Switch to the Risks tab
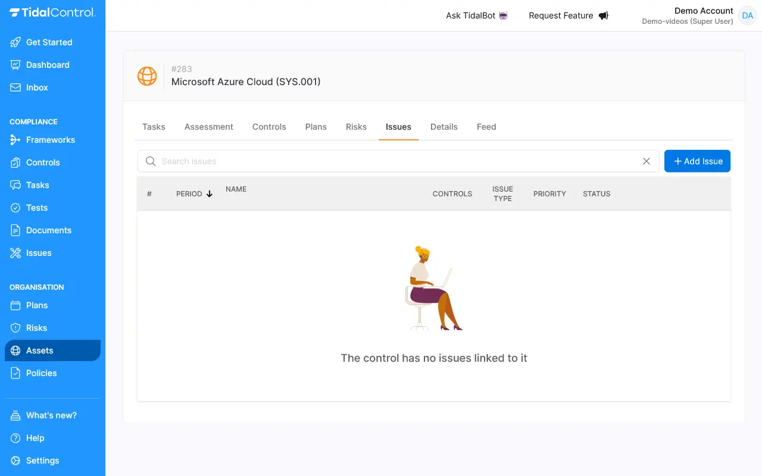Screen dimensions: 762x476 pyautogui.click(x=356, y=127)
